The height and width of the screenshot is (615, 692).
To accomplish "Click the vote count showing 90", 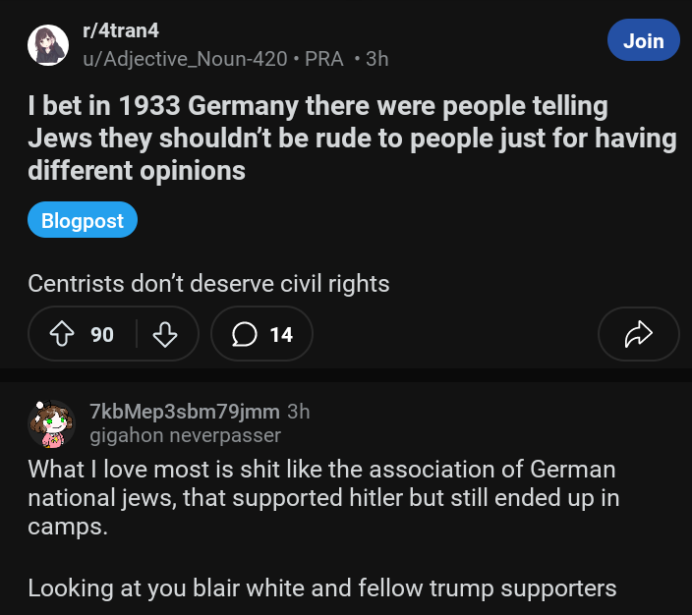I will (102, 335).
